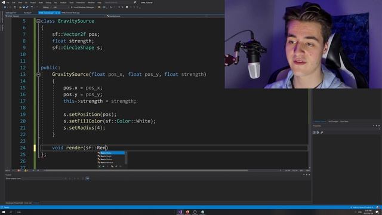Click Visual Studio icon in taskbar

click(x=180, y=212)
